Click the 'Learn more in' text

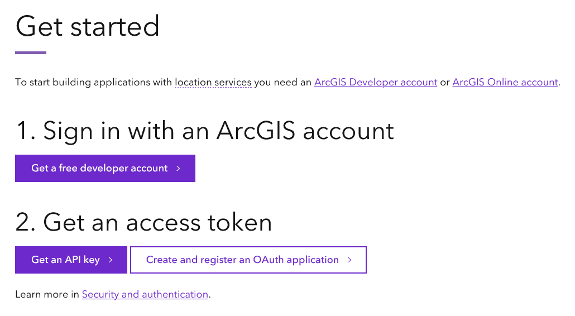point(47,294)
